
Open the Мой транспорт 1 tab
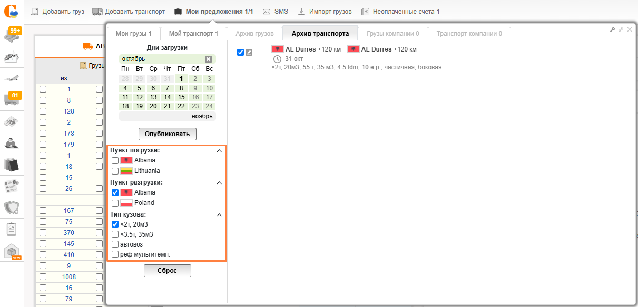(x=193, y=34)
